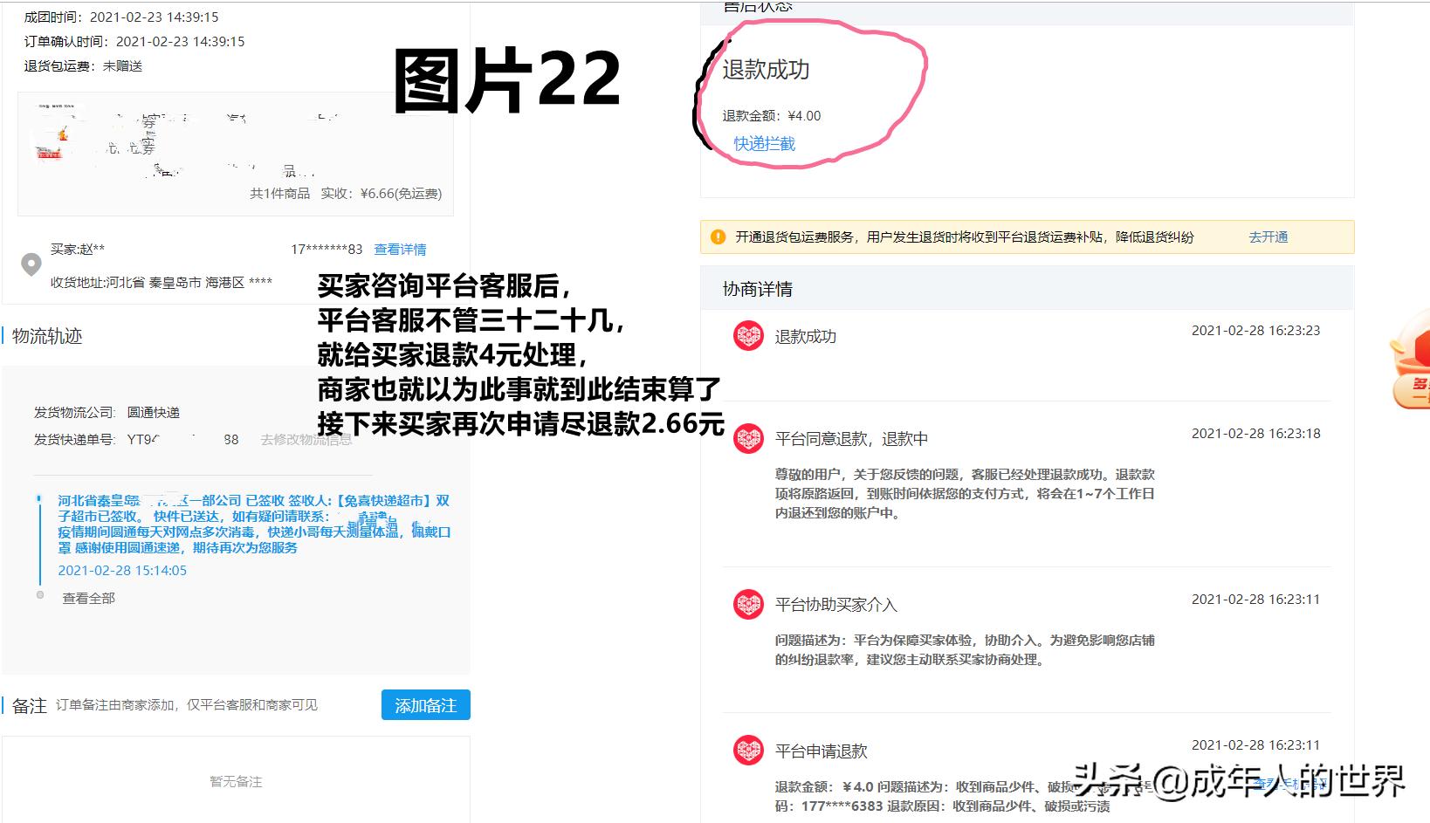Click the orange warning icon in the freight service banner

(x=718, y=237)
